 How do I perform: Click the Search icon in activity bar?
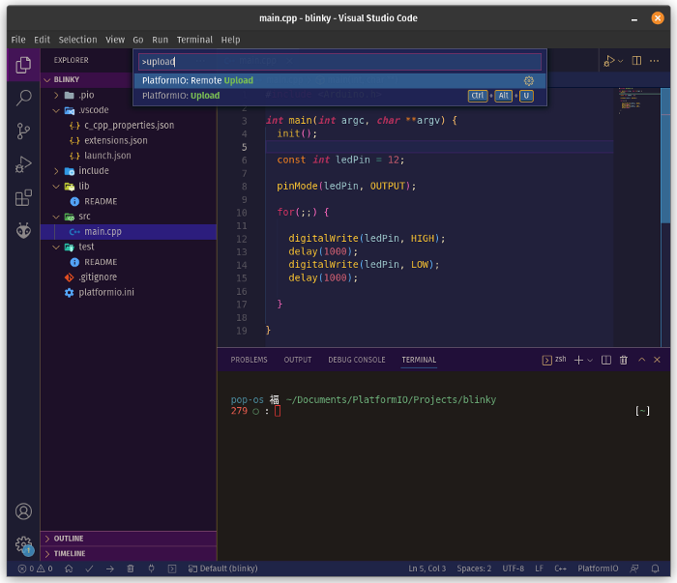point(23,98)
